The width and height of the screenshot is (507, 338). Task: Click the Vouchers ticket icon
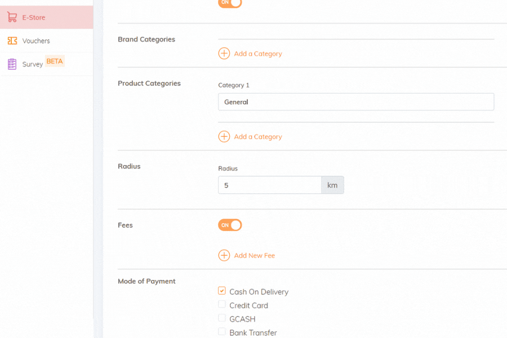[12, 41]
